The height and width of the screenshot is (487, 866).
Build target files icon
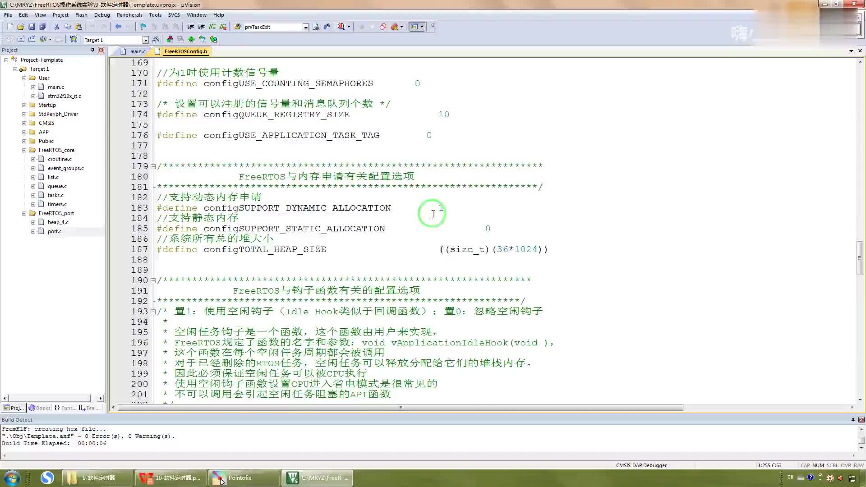coord(21,39)
